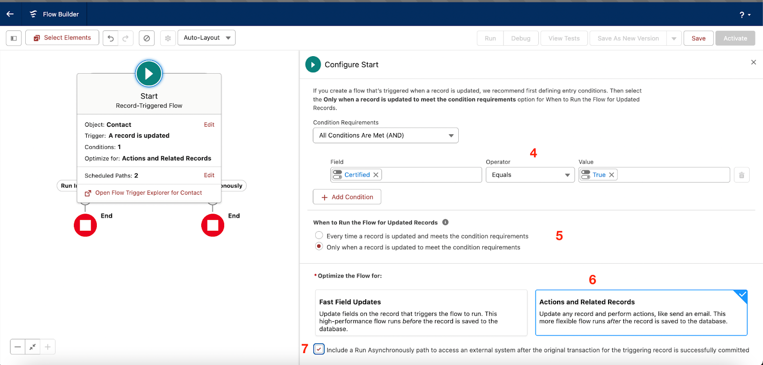Click the back arrow in header

click(10, 14)
